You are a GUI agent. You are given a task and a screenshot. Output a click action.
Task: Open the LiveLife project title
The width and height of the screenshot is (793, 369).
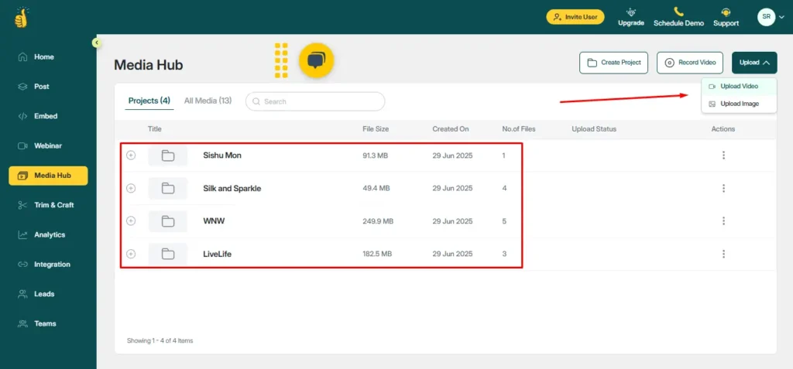coord(217,254)
